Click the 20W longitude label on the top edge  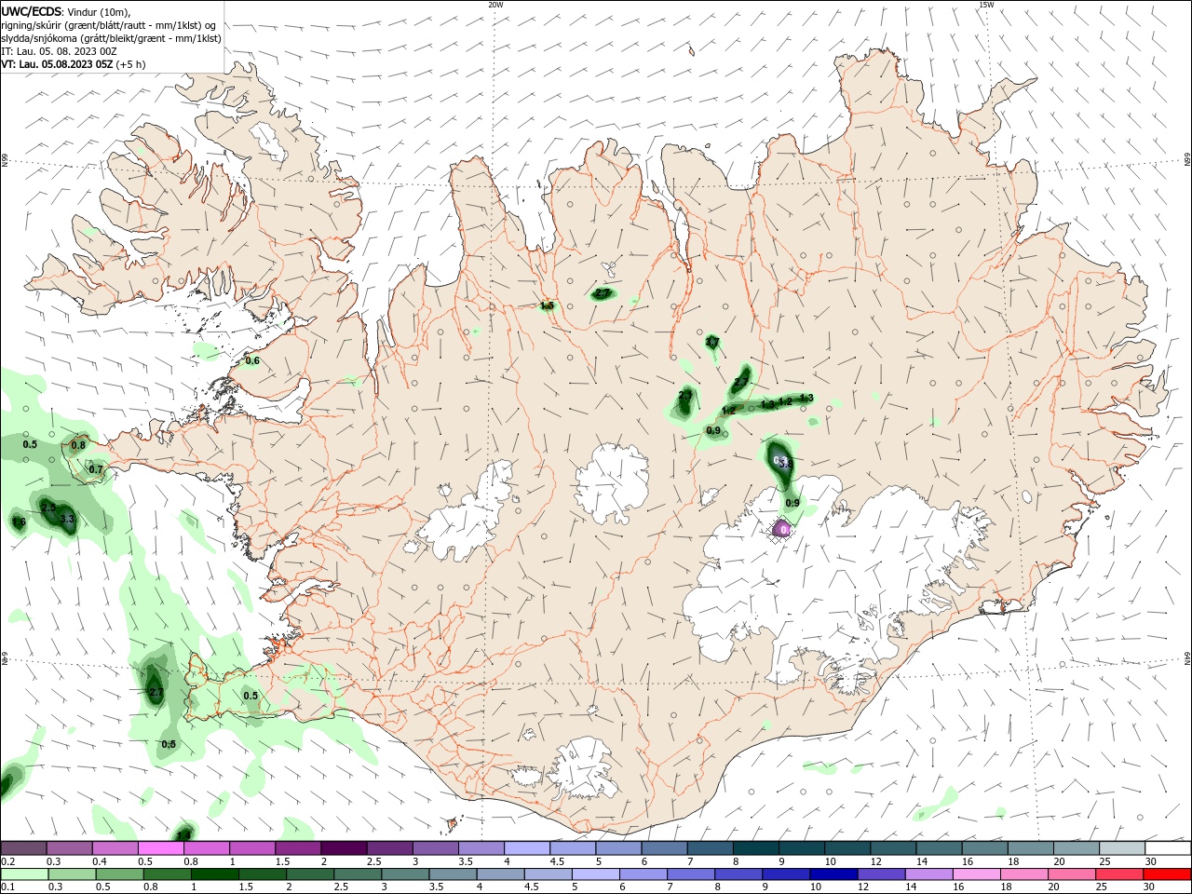(x=495, y=5)
